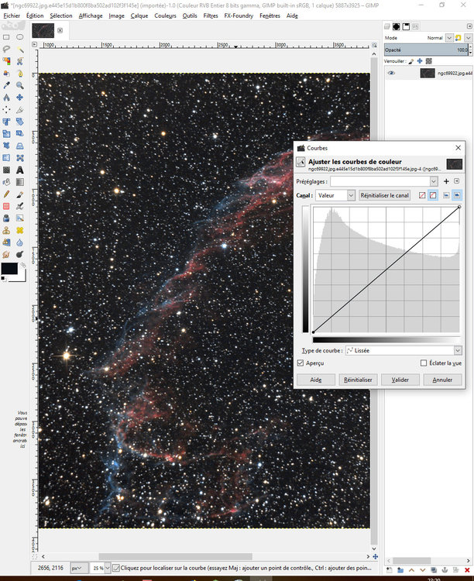Select the Text tool
474x581 pixels.
[x=19, y=170]
